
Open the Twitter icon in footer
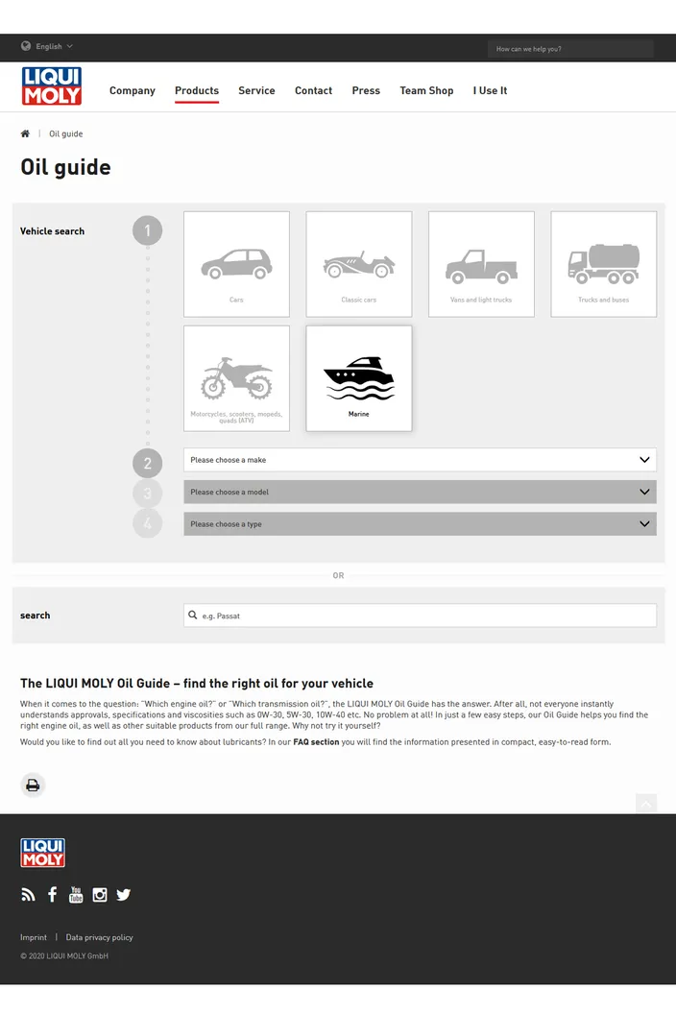(x=124, y=894)
